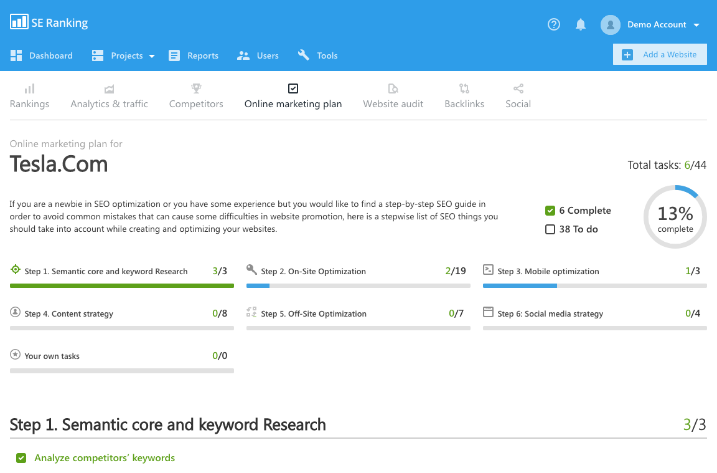Click the green Step 1 progress bar
Screen dimensions: 717x473
(121, 285)
